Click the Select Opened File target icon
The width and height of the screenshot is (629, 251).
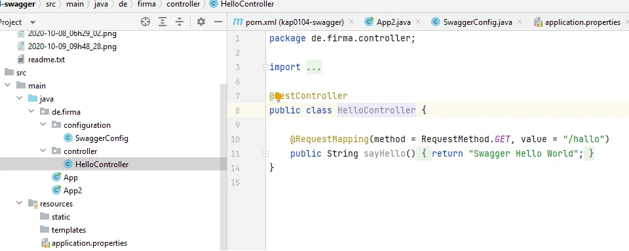point(145,22)
